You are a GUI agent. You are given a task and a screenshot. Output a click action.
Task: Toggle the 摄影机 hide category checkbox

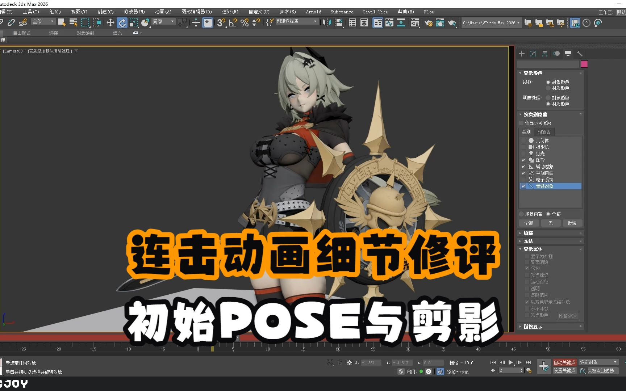pos(523,147)
